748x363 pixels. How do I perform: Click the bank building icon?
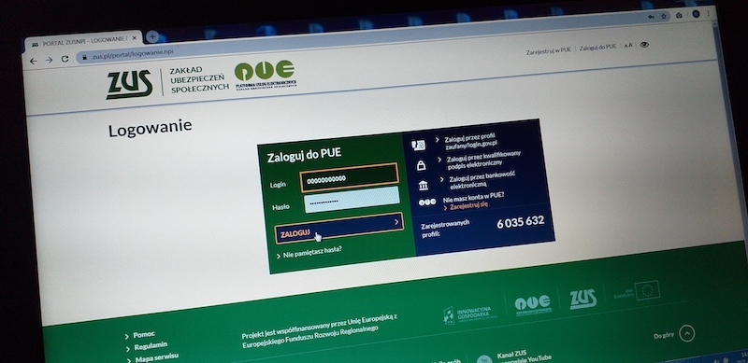(x=424, y=186)
